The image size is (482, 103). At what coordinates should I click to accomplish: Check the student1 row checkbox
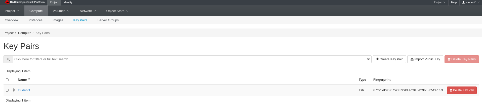(x=7, y=90)
